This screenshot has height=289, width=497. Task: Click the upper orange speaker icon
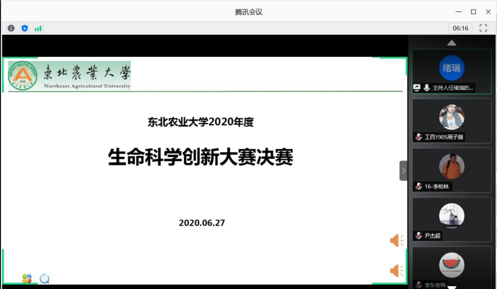(397, 240)
